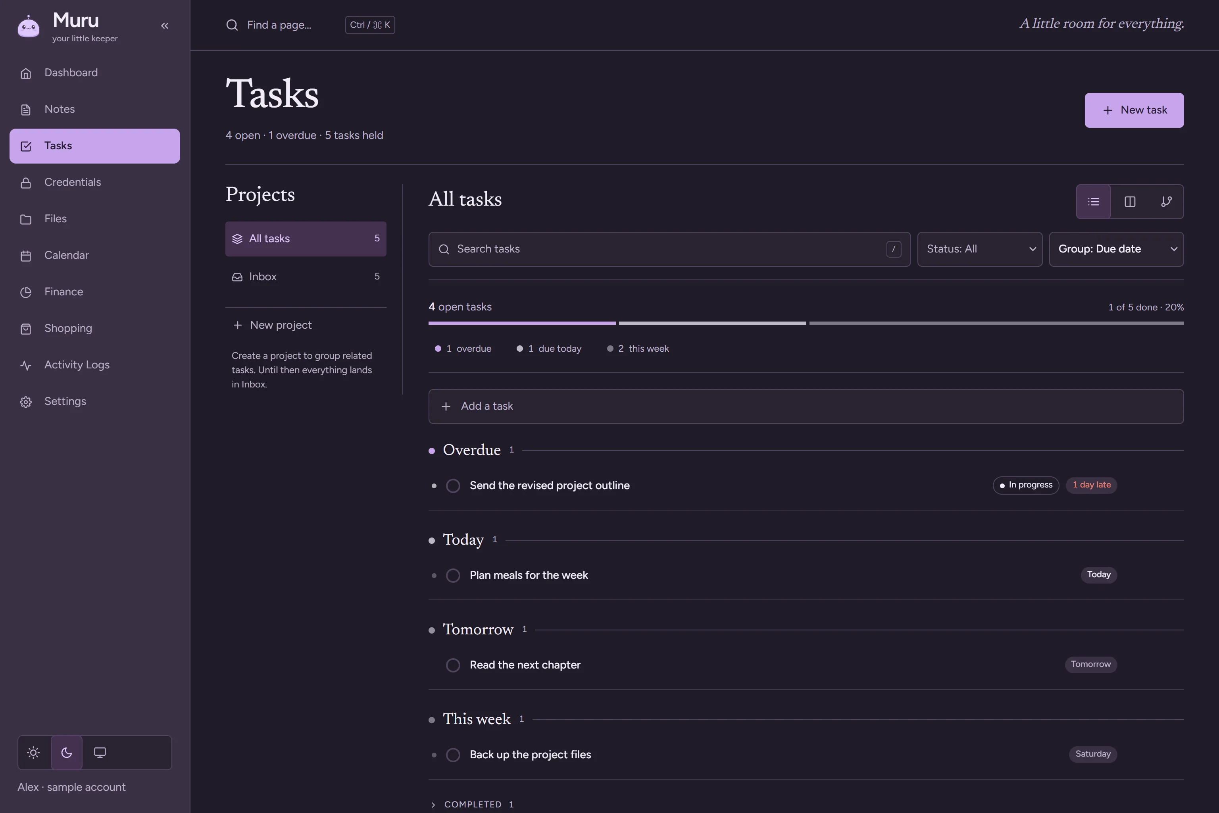Screen dimensions: 1219x813
Task: Click the Calendar icon in sidebar
Action: click(26, 256)
